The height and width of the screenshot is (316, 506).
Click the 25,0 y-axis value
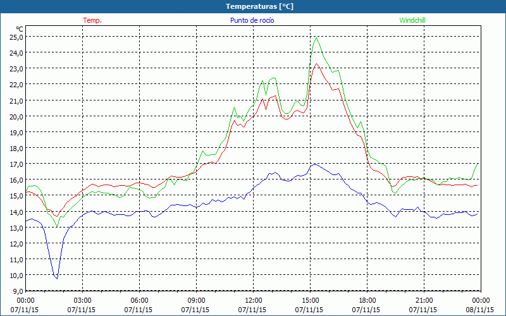16,37
